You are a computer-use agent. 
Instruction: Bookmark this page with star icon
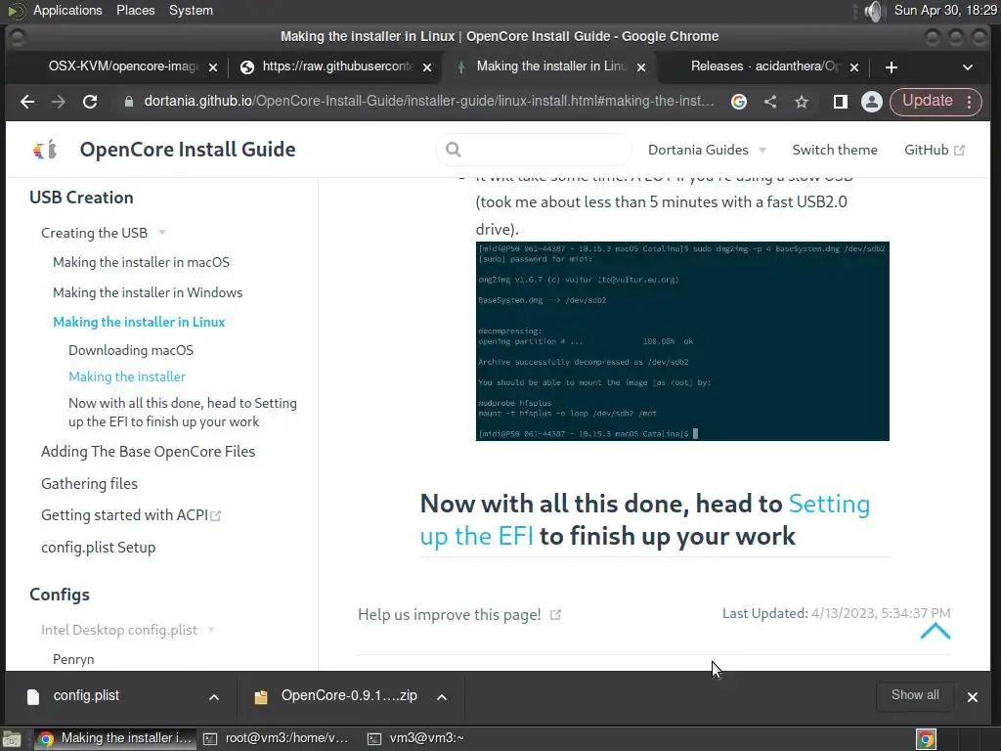point(802,102)
